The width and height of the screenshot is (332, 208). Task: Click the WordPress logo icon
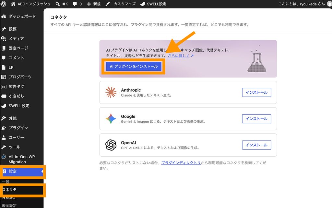tap(3, 4)
